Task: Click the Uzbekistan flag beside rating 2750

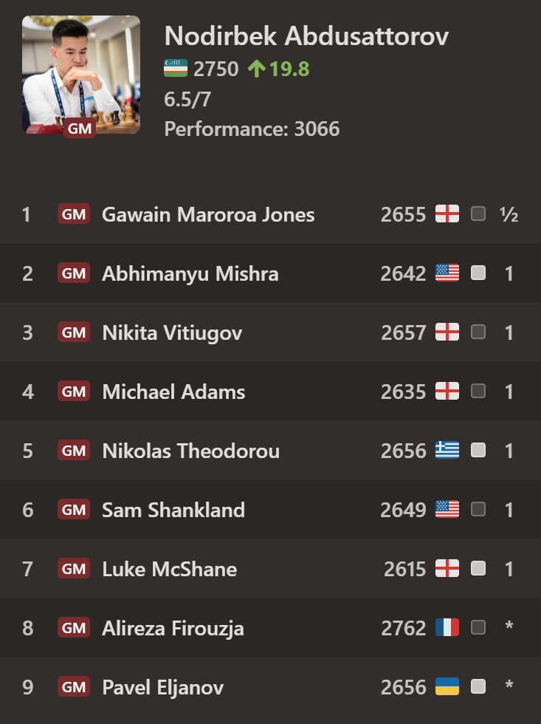Action: click(176, 68)
